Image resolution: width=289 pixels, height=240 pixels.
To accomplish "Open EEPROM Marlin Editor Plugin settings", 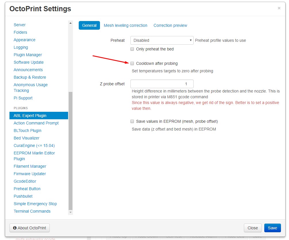I will [34, 156].
